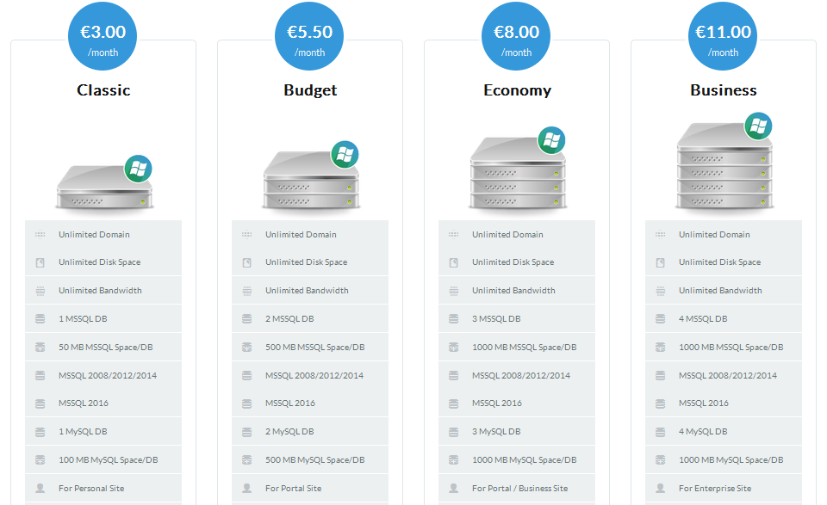Screen dimensions: 827x505
Task: Click the 4 MSSQL DB feature text
Action: tap(703, 318)
